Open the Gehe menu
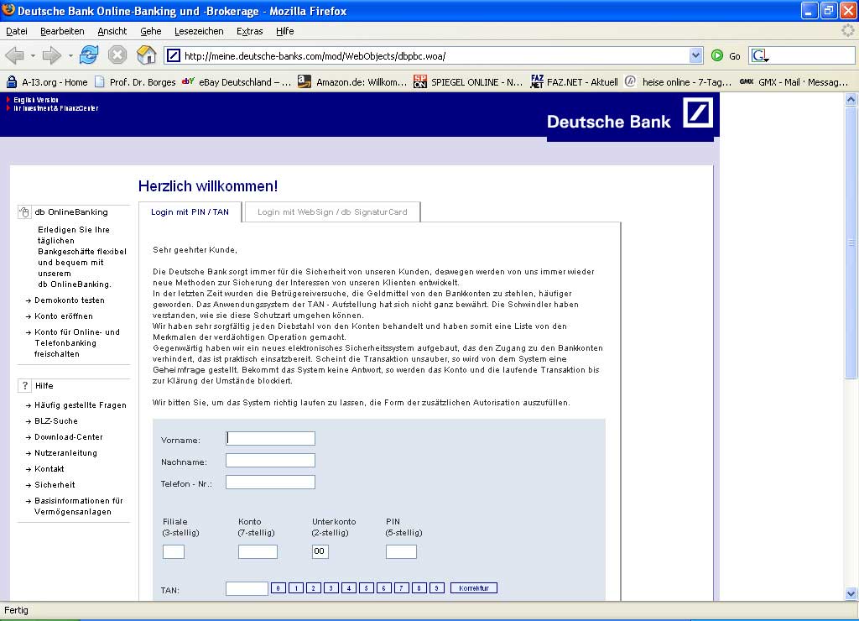Image resolution: width=859 pixels, height=621 pixels. pos(151,31)
